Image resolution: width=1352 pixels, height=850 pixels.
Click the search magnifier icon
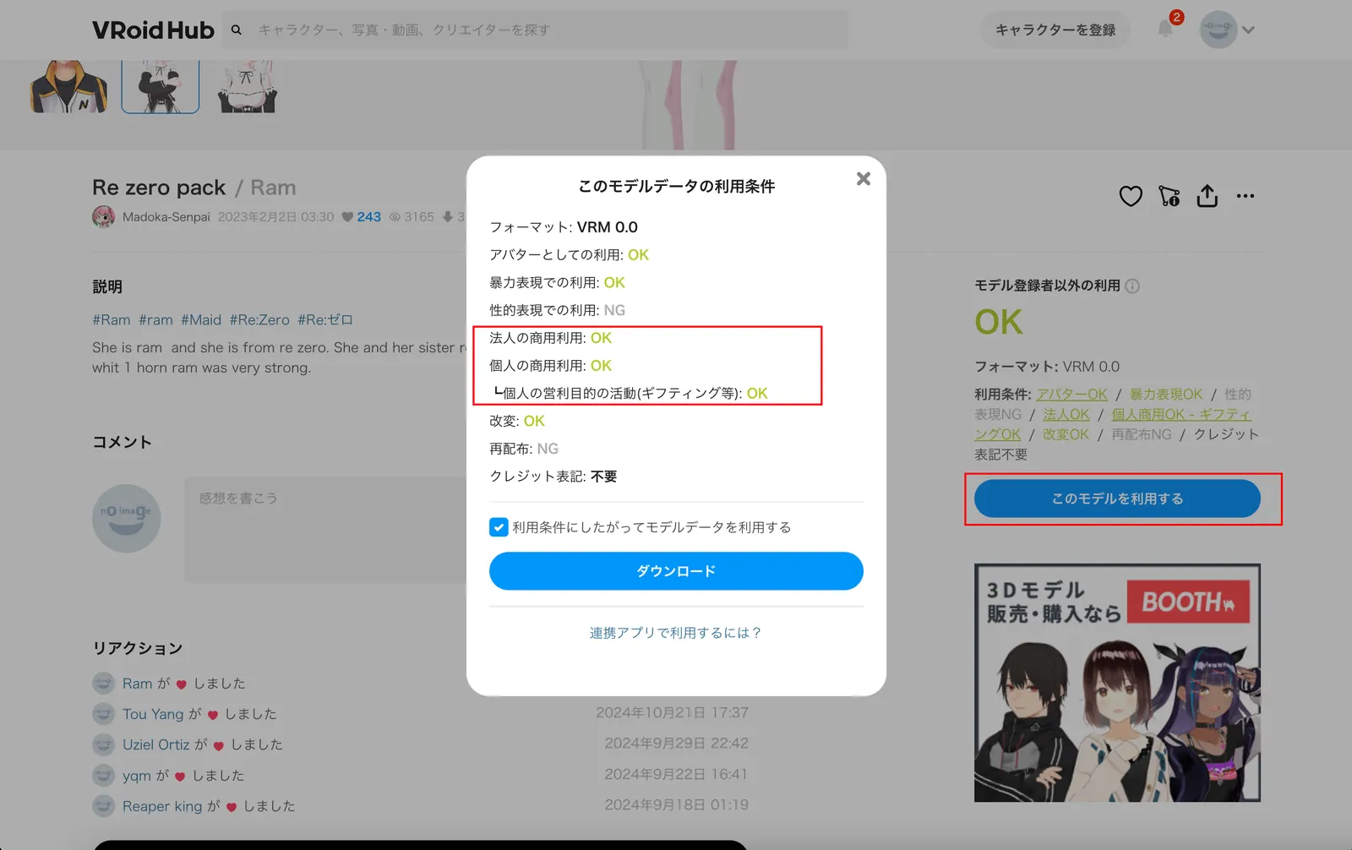pyautogui.click(x=237, y=30)
